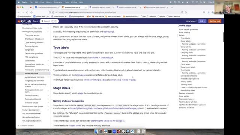Click the Get free trial button
Image resolution: width=240 pixels, height=135 pixels.
[x=214, y=21]
